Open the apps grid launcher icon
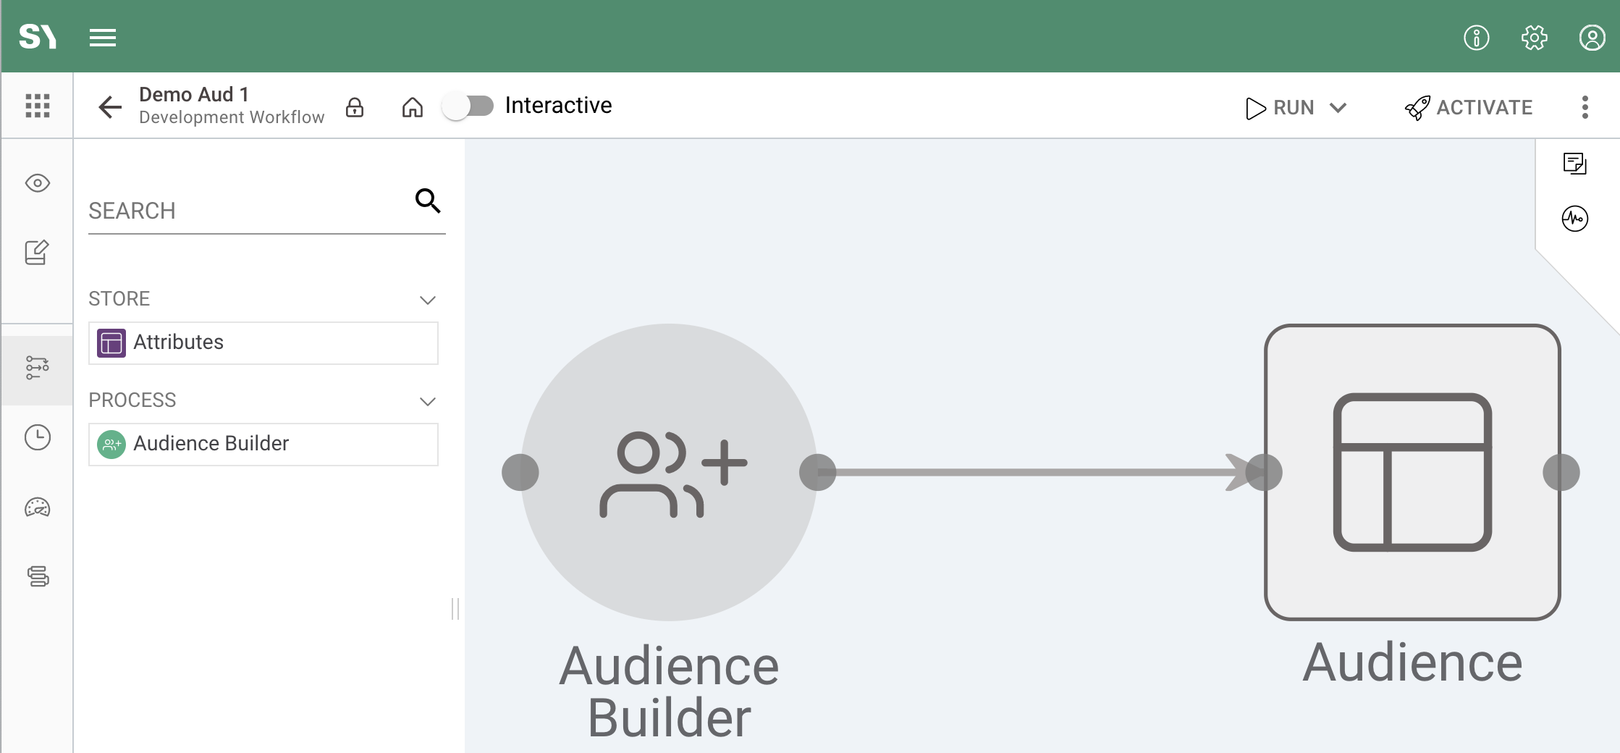 pos(38,105)
